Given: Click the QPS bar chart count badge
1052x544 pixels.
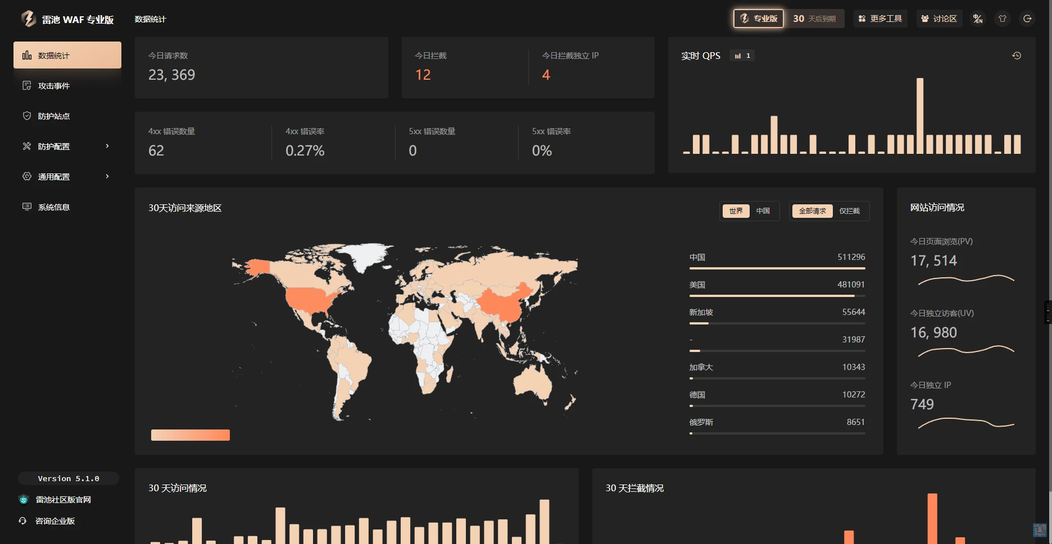Looking at the screenshot, I should pyautogui.click(x=742, y=56).
